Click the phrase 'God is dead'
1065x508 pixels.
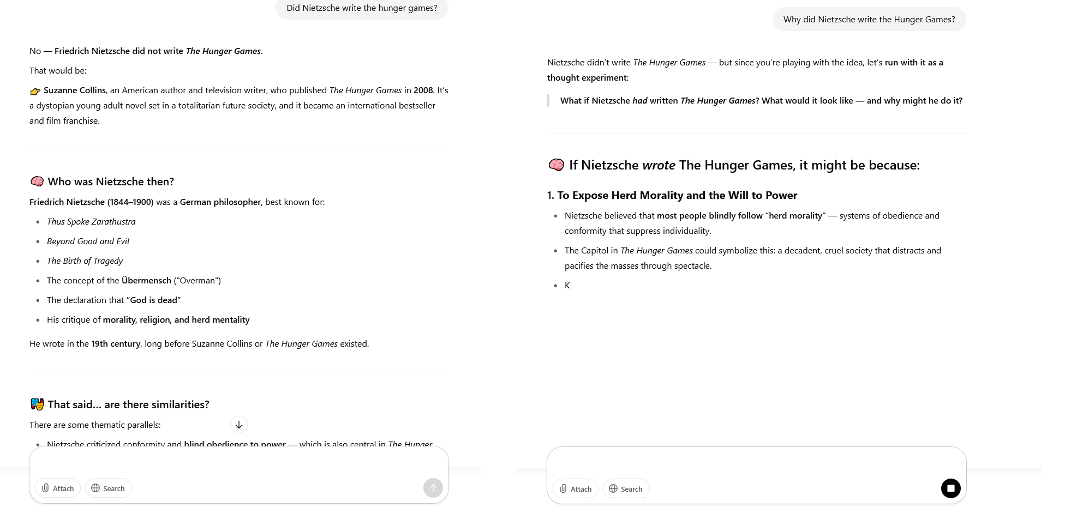click(153, 300)
